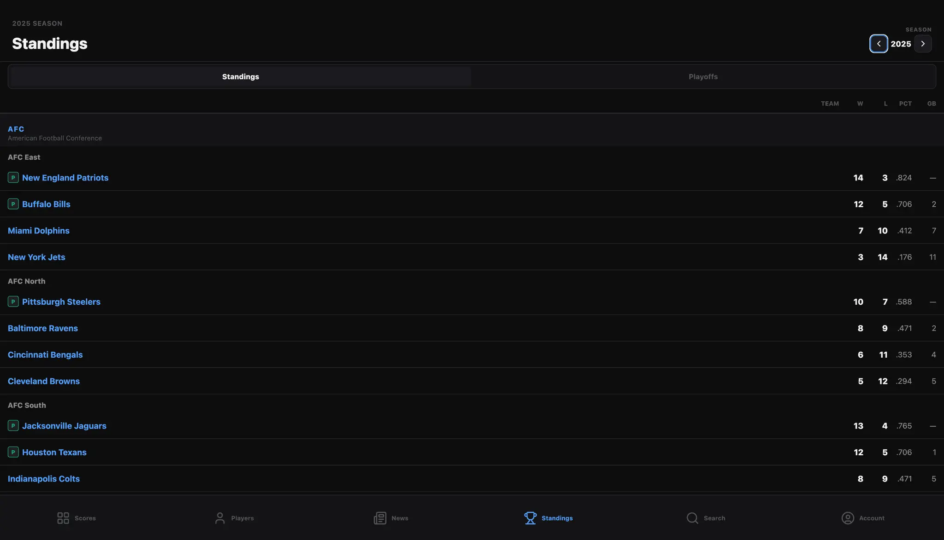The image size is (944, 540).
Task: Open Houston Texans team link
Action: (x=54, y=452)
